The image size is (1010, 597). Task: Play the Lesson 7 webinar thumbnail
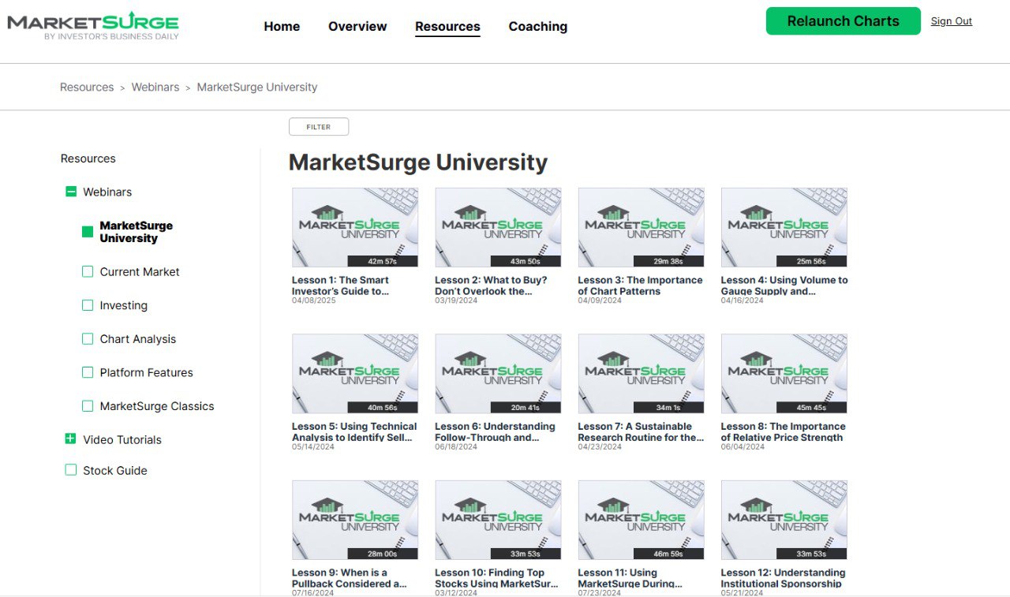[x=641, y=373]
